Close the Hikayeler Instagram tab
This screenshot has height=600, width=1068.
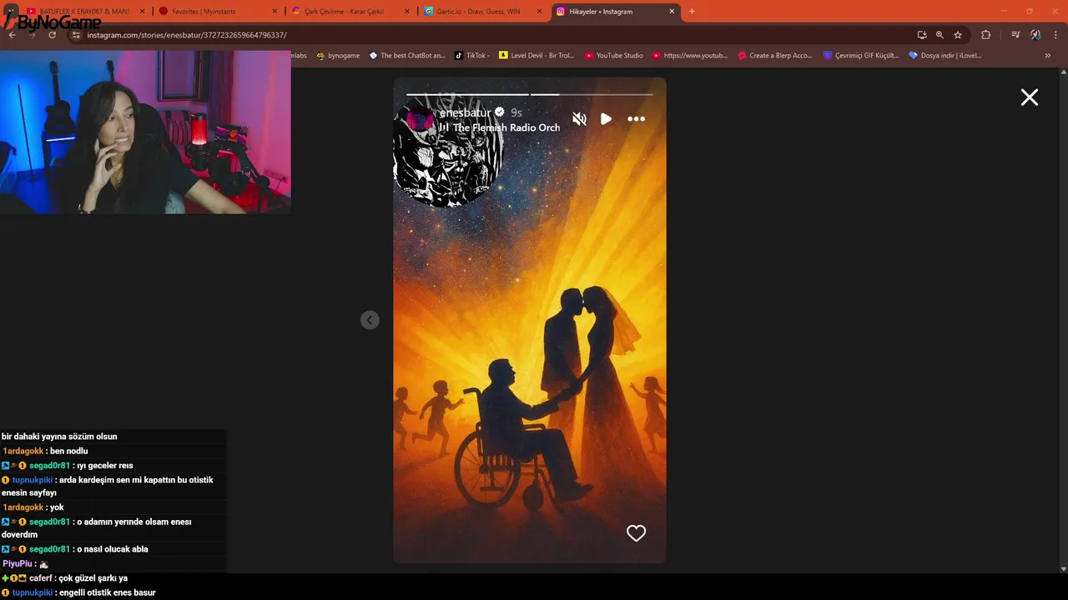pyautogui.click(x=673, y=12)
